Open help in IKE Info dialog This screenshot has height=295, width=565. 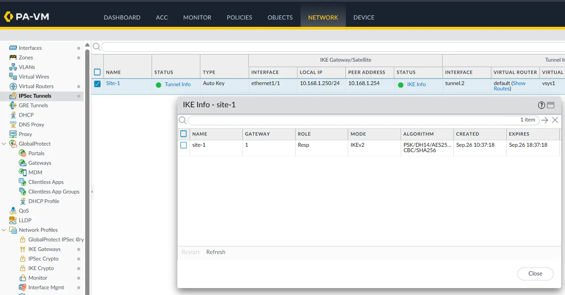(542, 105)
